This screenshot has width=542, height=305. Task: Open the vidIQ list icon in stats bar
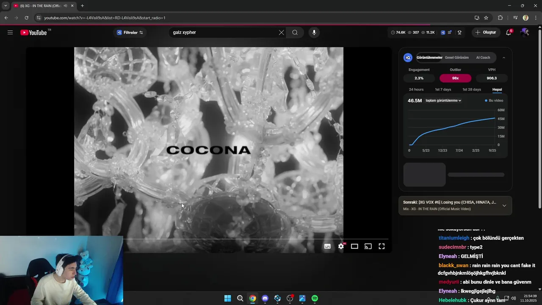[450, 32]
